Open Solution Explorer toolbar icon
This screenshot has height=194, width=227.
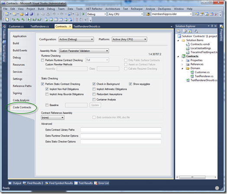coord(197,14)
